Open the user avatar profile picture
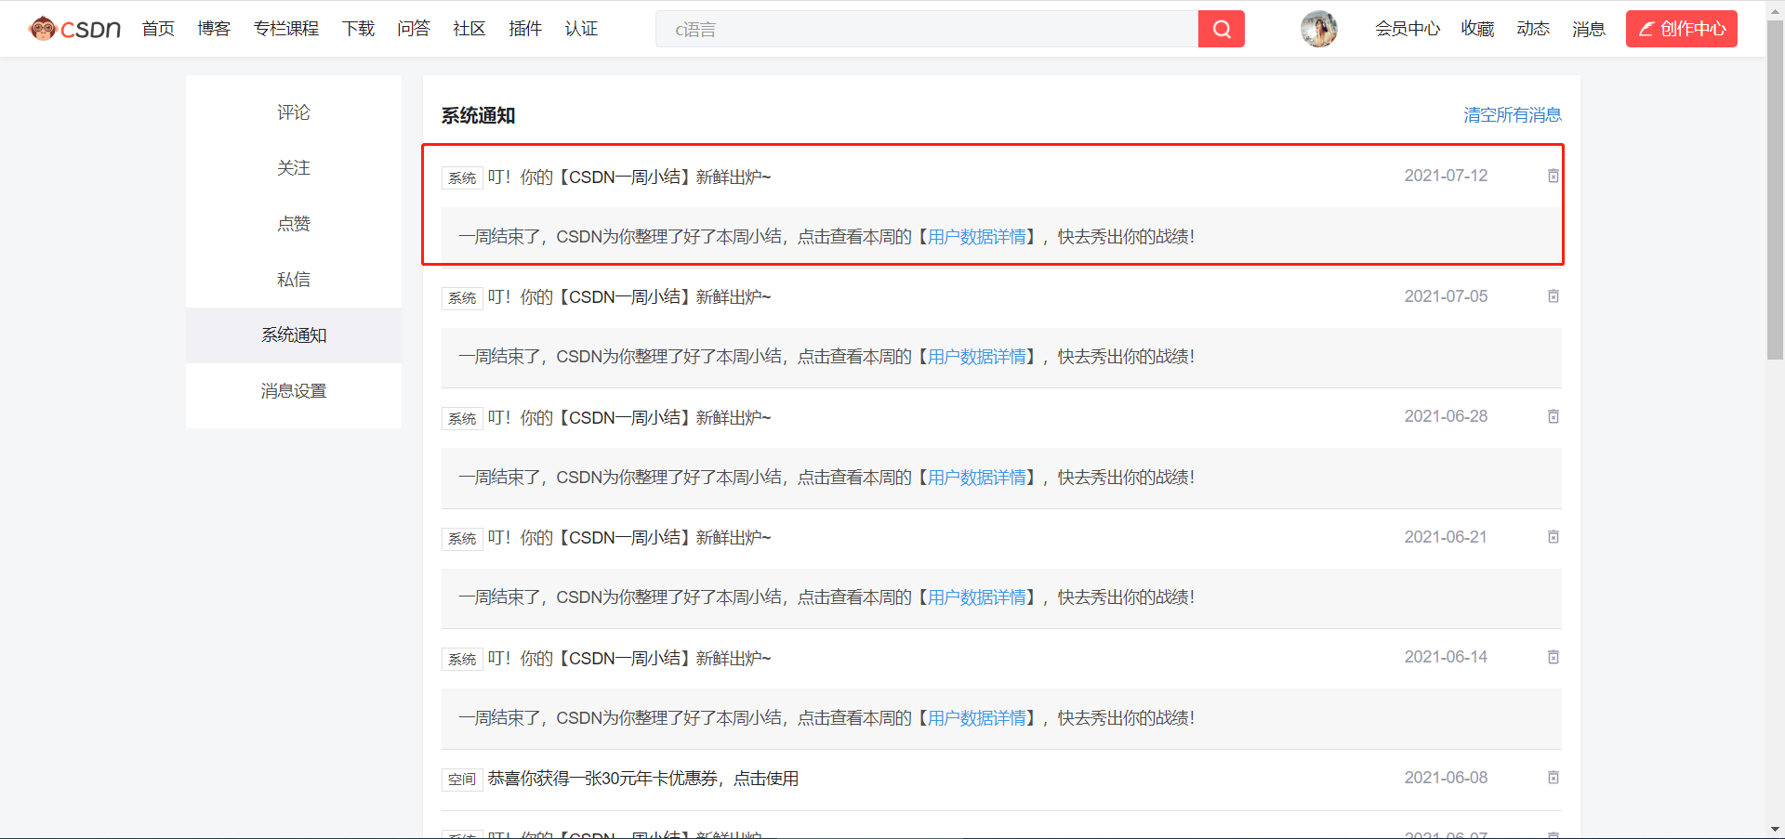Screen dimensions: 1785x839 click(x=1319, y=29)
